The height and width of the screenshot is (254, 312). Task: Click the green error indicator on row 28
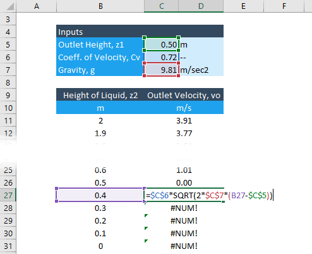145,203
